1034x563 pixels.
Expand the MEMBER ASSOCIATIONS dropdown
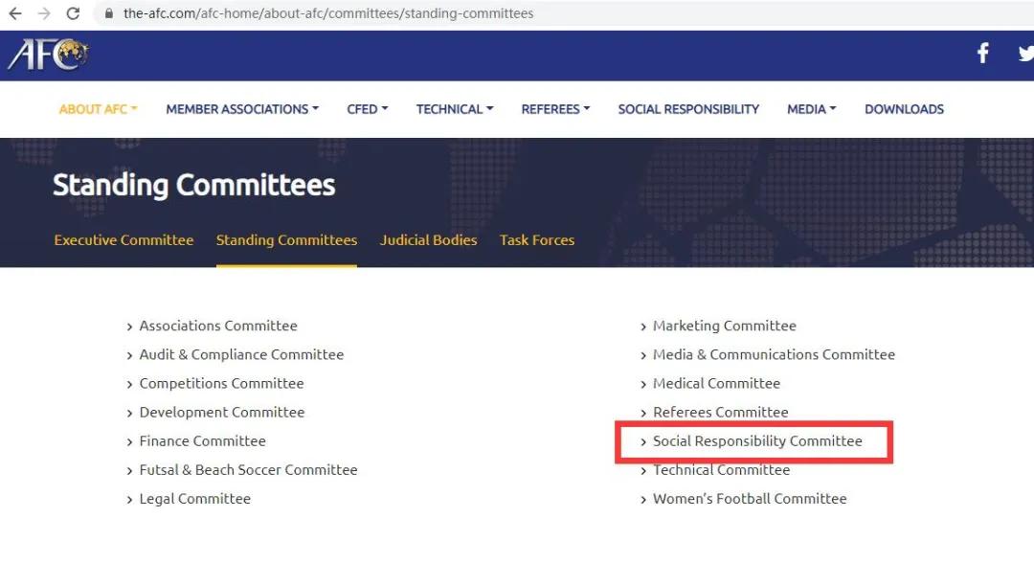pyautogui.click(x=241, y=109)
